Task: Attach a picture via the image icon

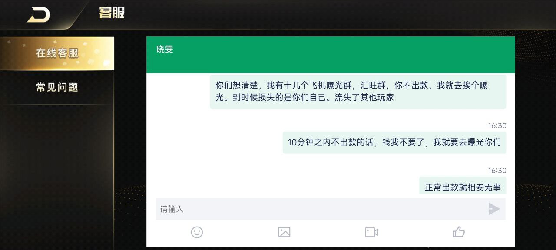Action: (284, 232)
